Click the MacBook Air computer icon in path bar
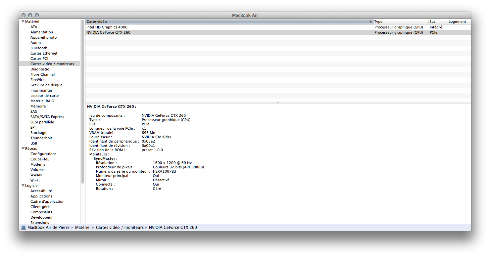490x257 pixels. 23,228
